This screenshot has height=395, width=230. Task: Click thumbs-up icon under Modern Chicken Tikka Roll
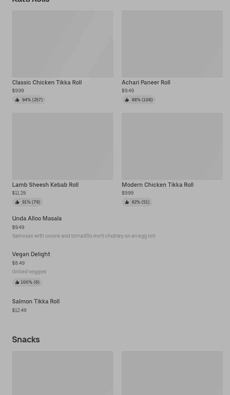pyautogui.click(x=127, y=202)
